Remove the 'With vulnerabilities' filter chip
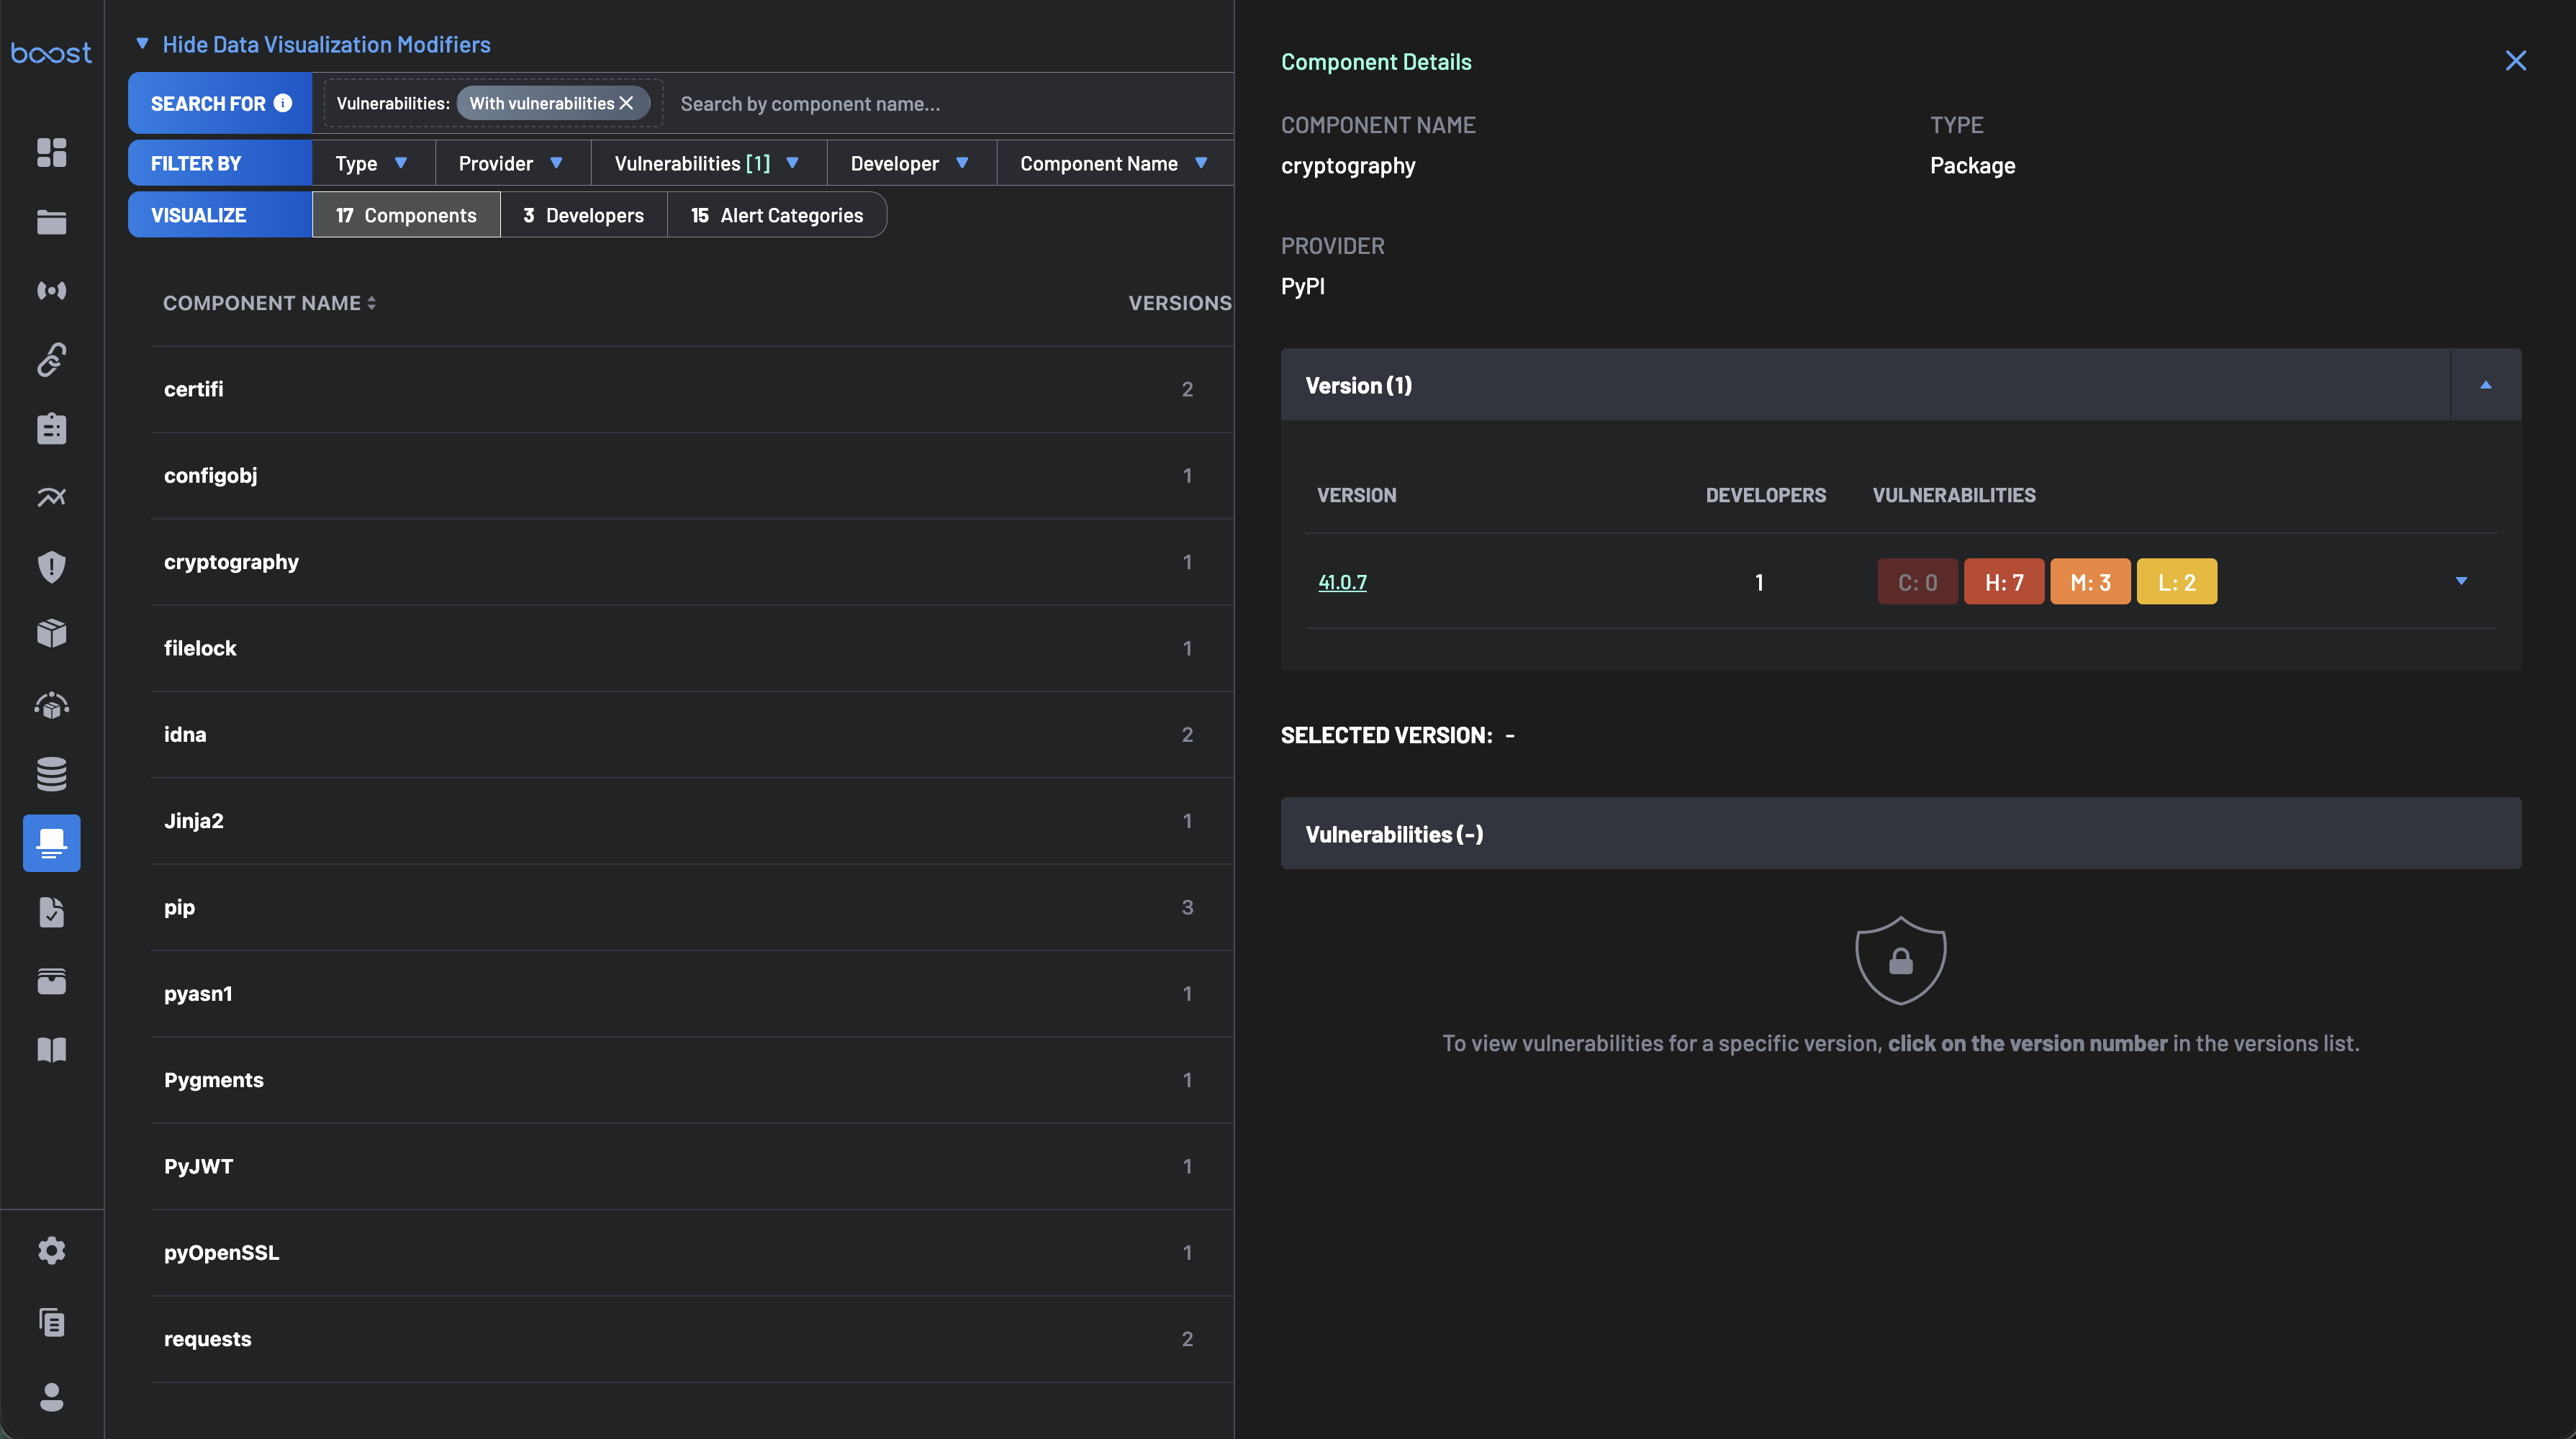 point(627,103)
